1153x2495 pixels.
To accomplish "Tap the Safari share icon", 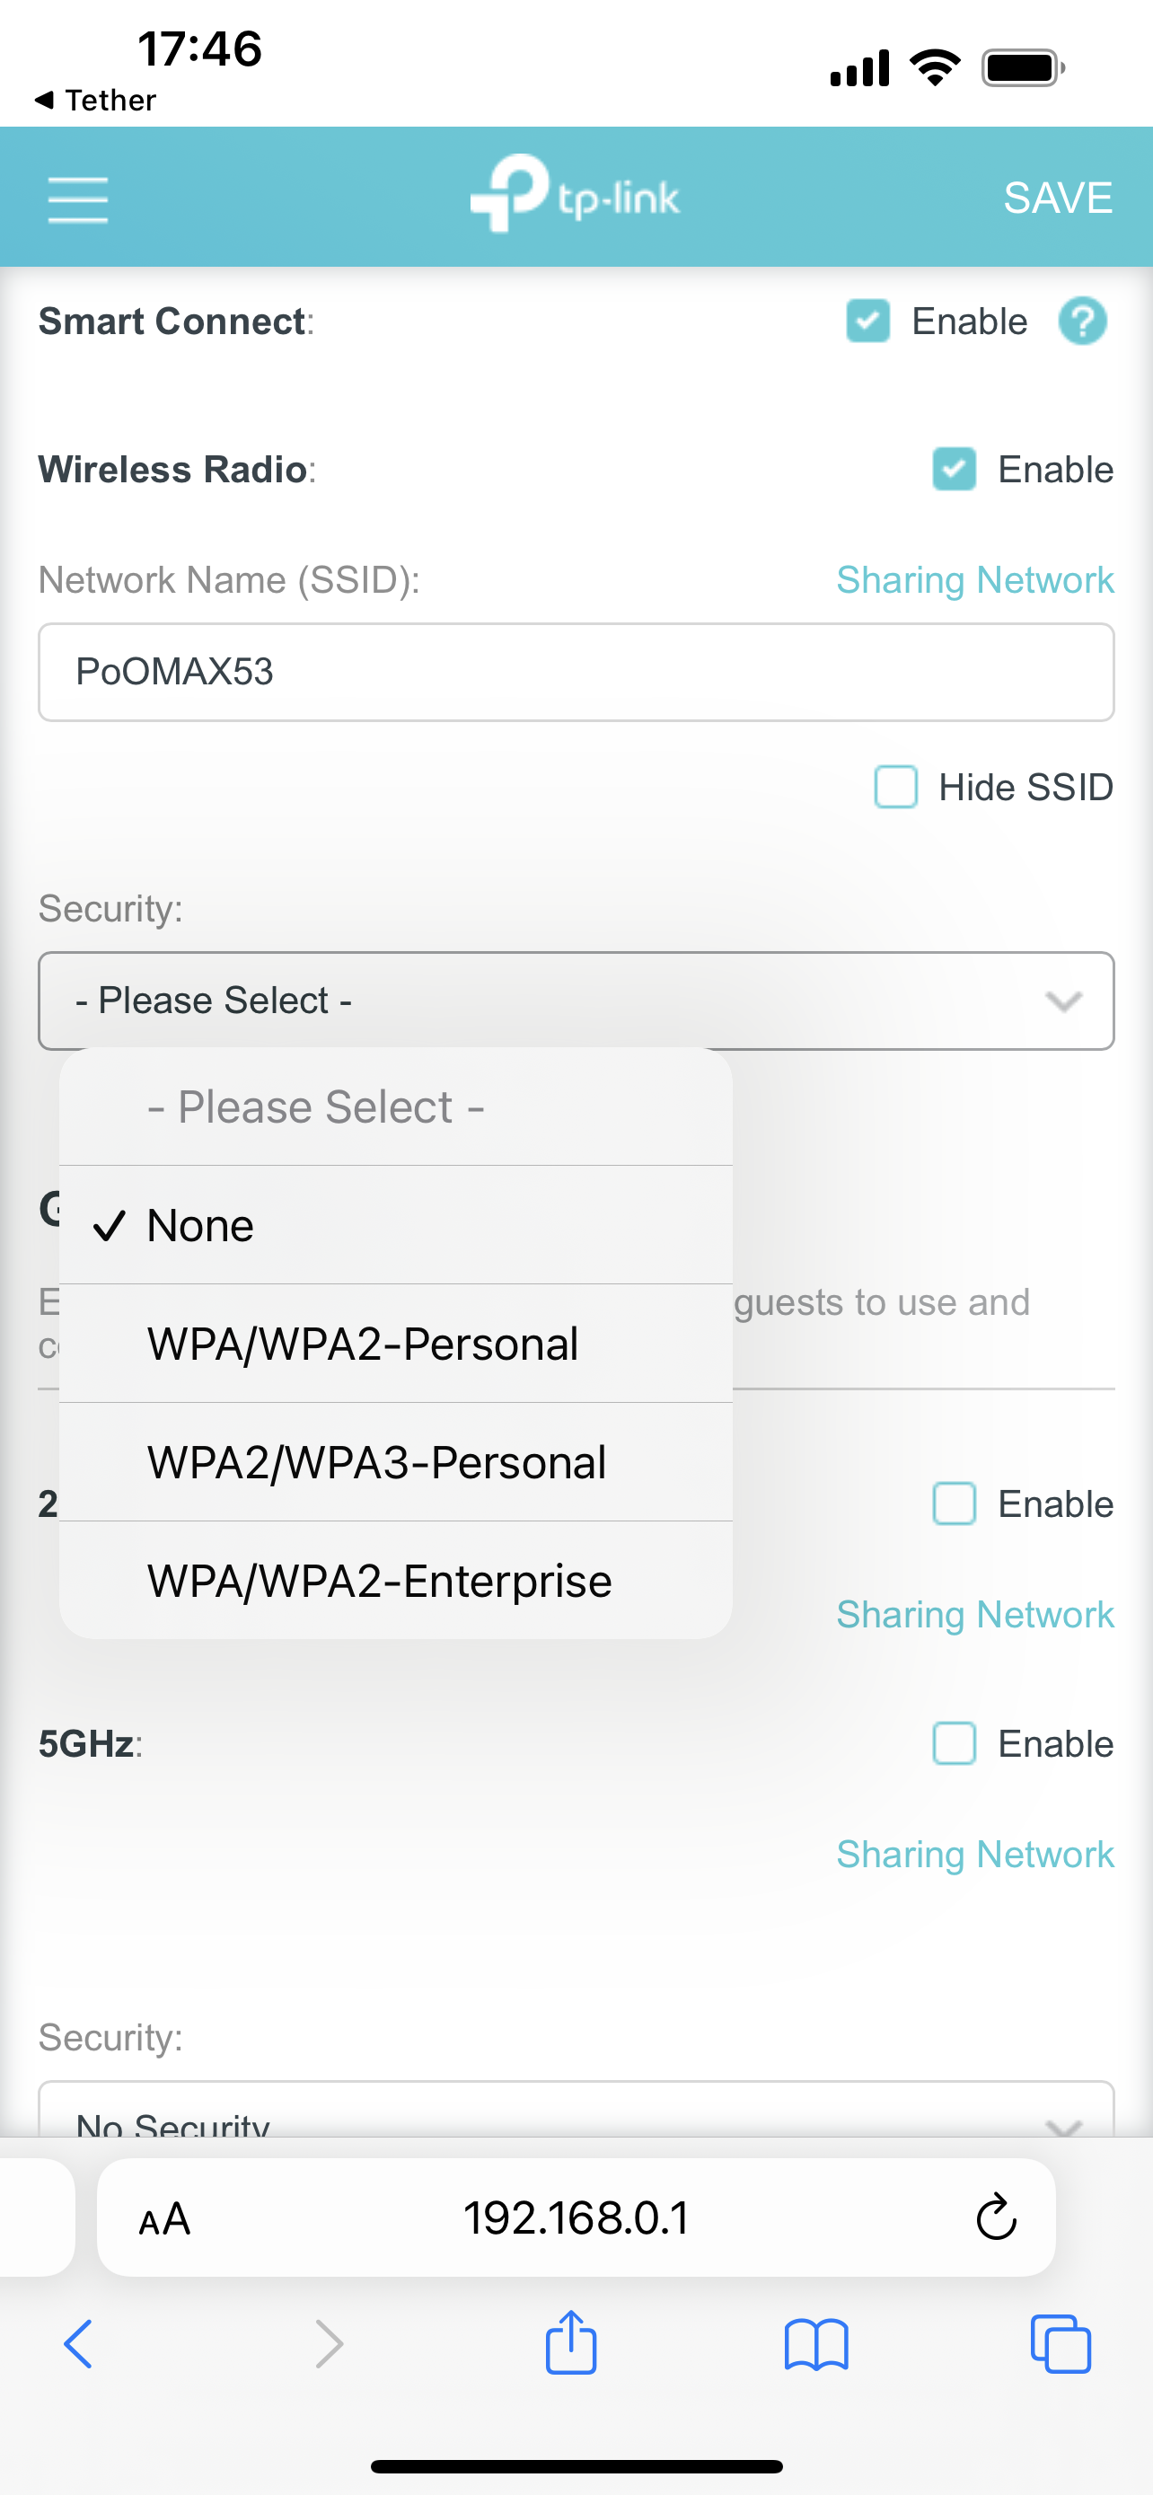I will point(571,2343).
